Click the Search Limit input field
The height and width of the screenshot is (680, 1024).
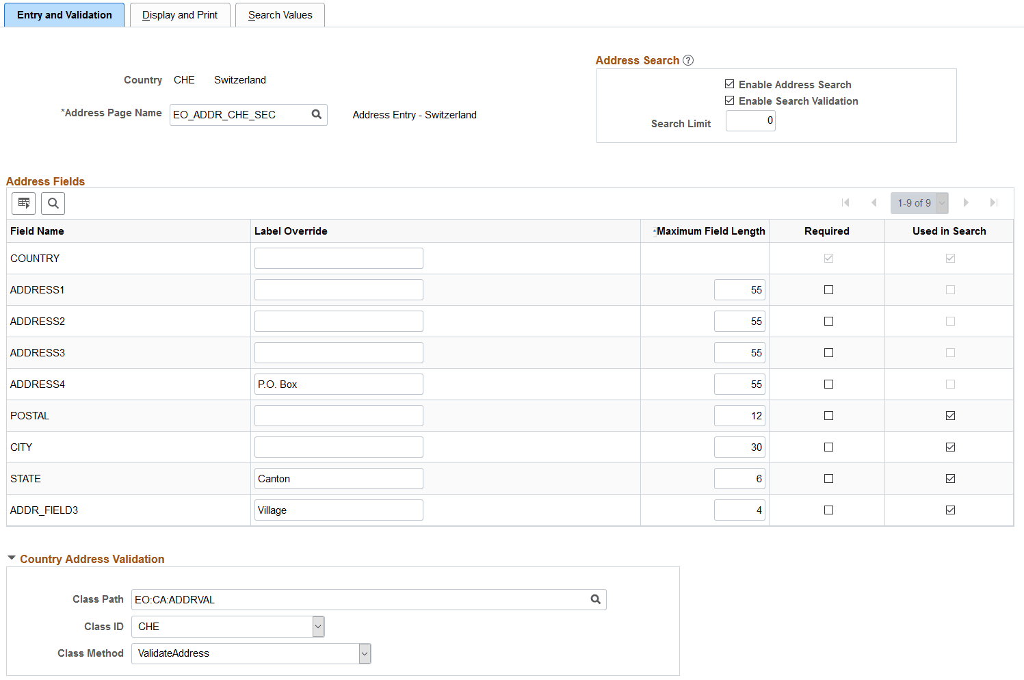[750, 120]
